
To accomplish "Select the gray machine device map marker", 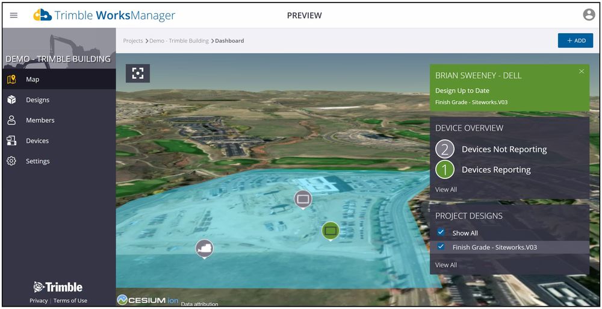I will point(204,249).
